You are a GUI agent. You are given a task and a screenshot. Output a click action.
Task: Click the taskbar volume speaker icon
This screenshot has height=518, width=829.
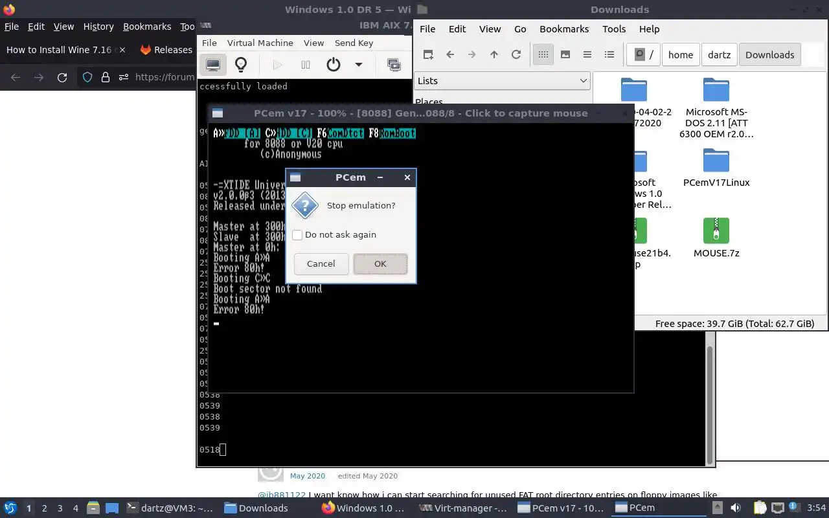click(736, 508)
